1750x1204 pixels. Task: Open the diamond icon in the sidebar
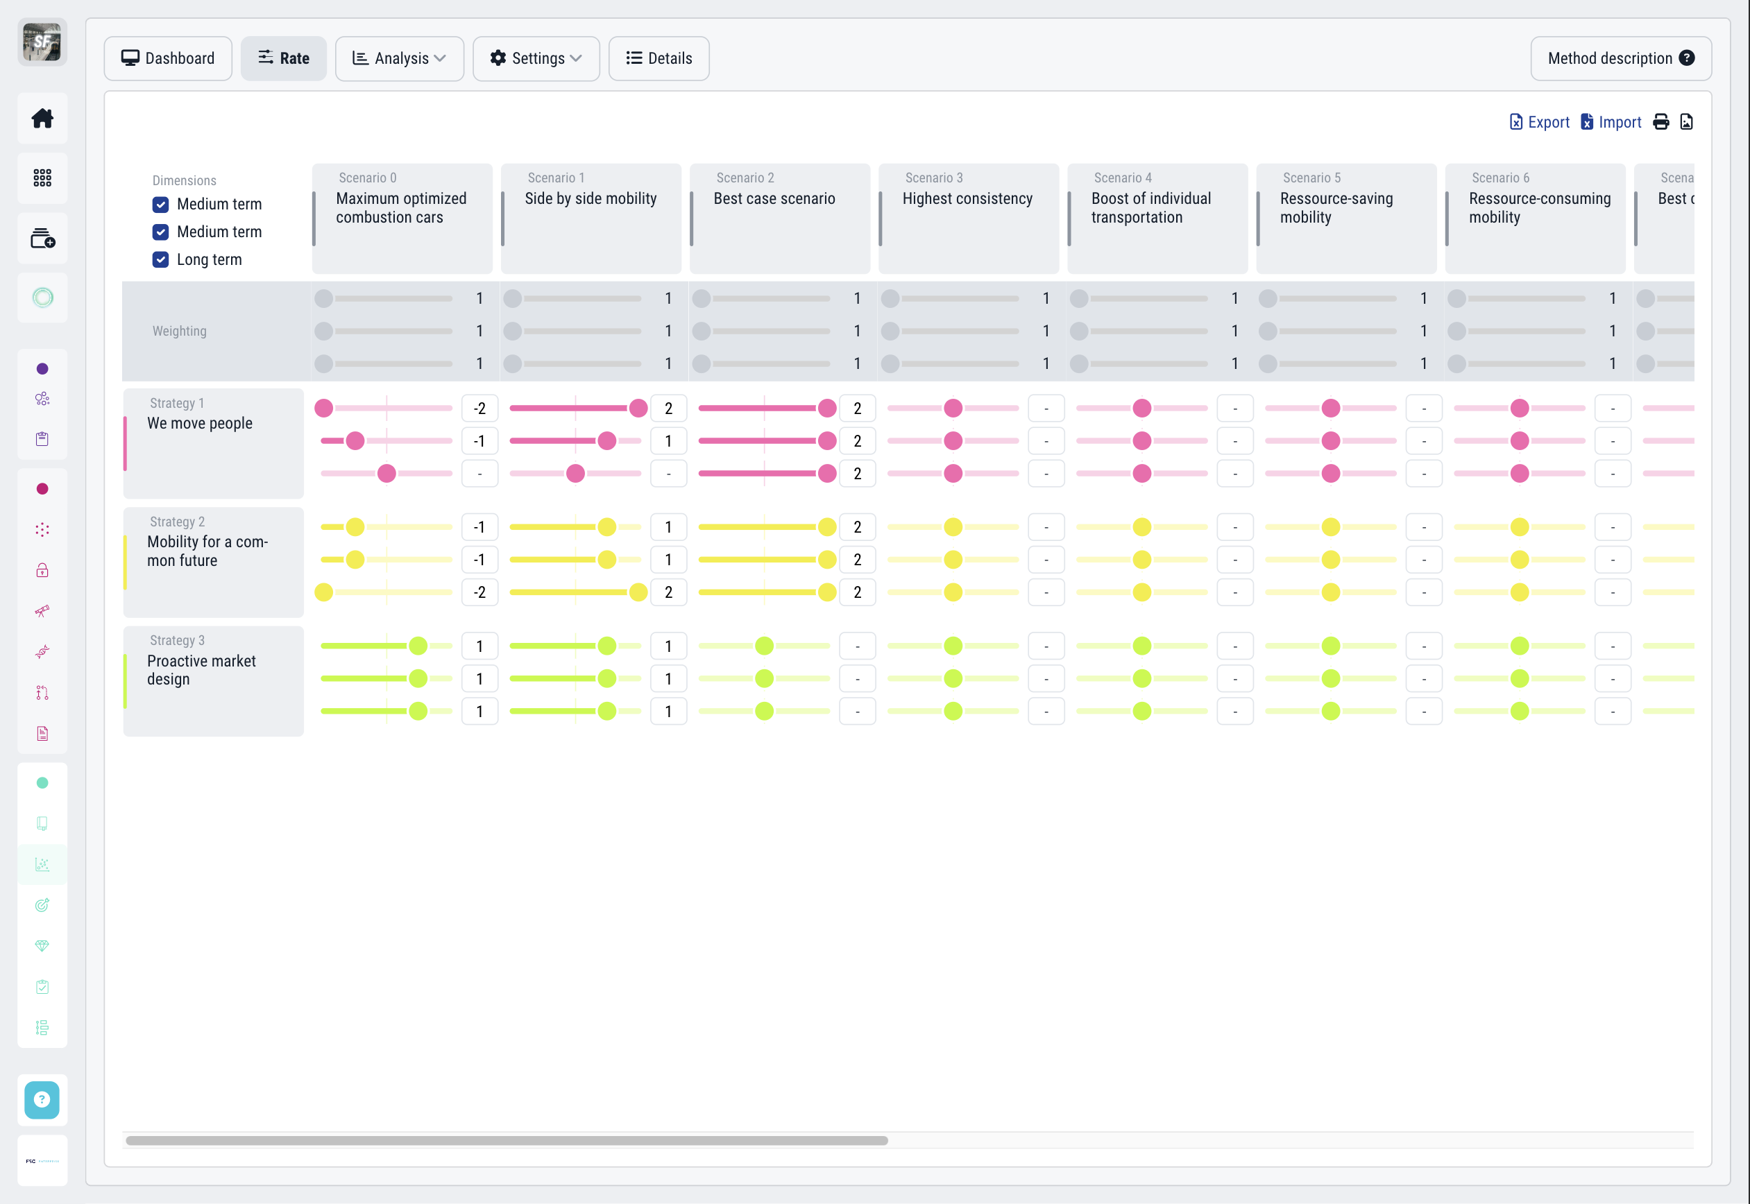[42, 945]
